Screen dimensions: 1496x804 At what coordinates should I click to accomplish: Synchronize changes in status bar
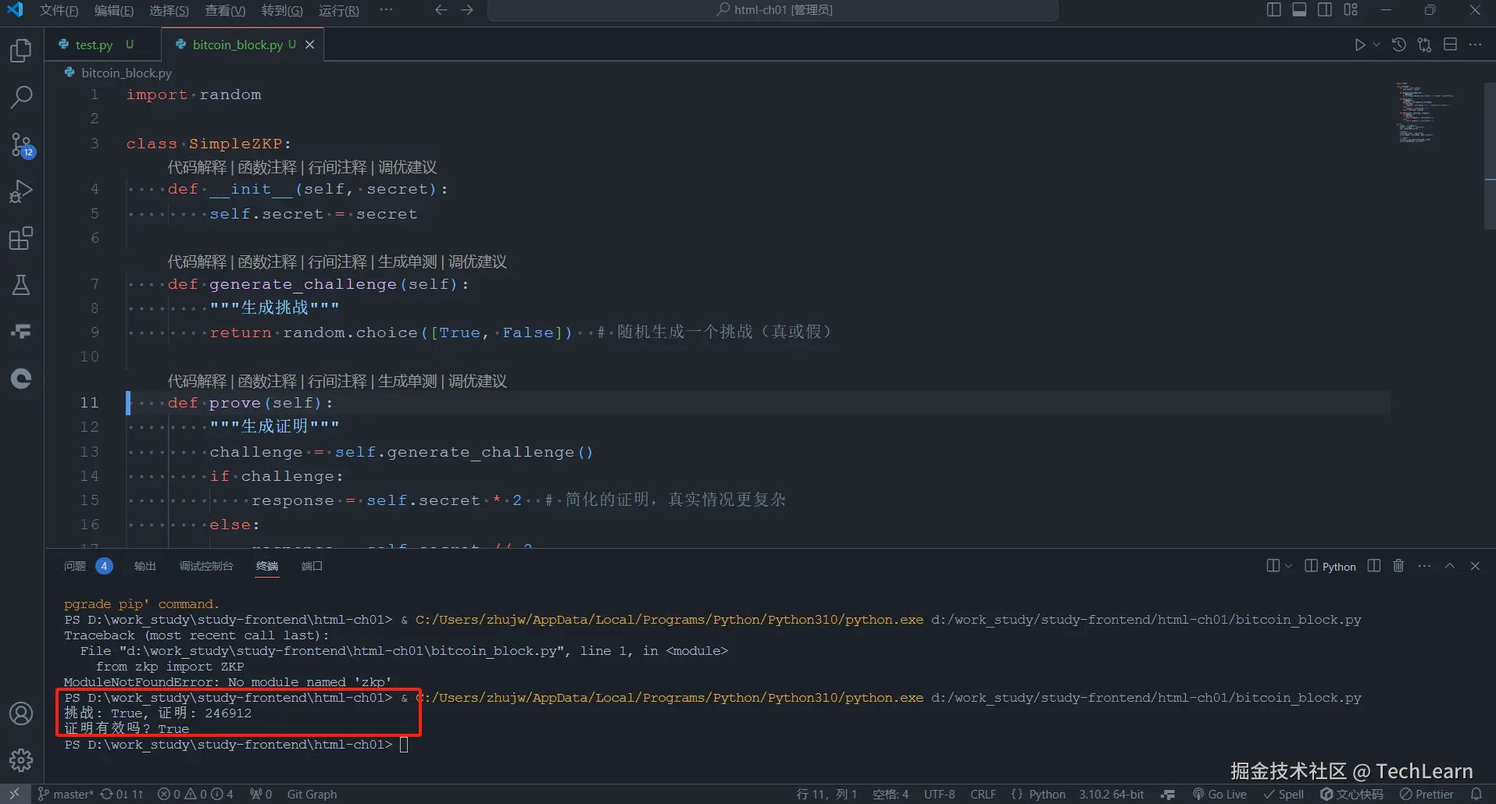coord(123,794)
